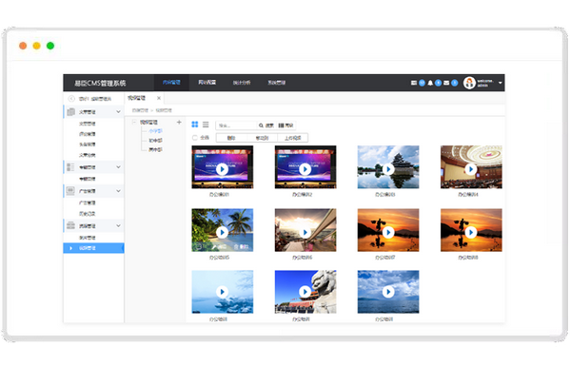Click the upload video button
Screen dimensions: 571x366
pyautogui.click(x=293, y=138)
